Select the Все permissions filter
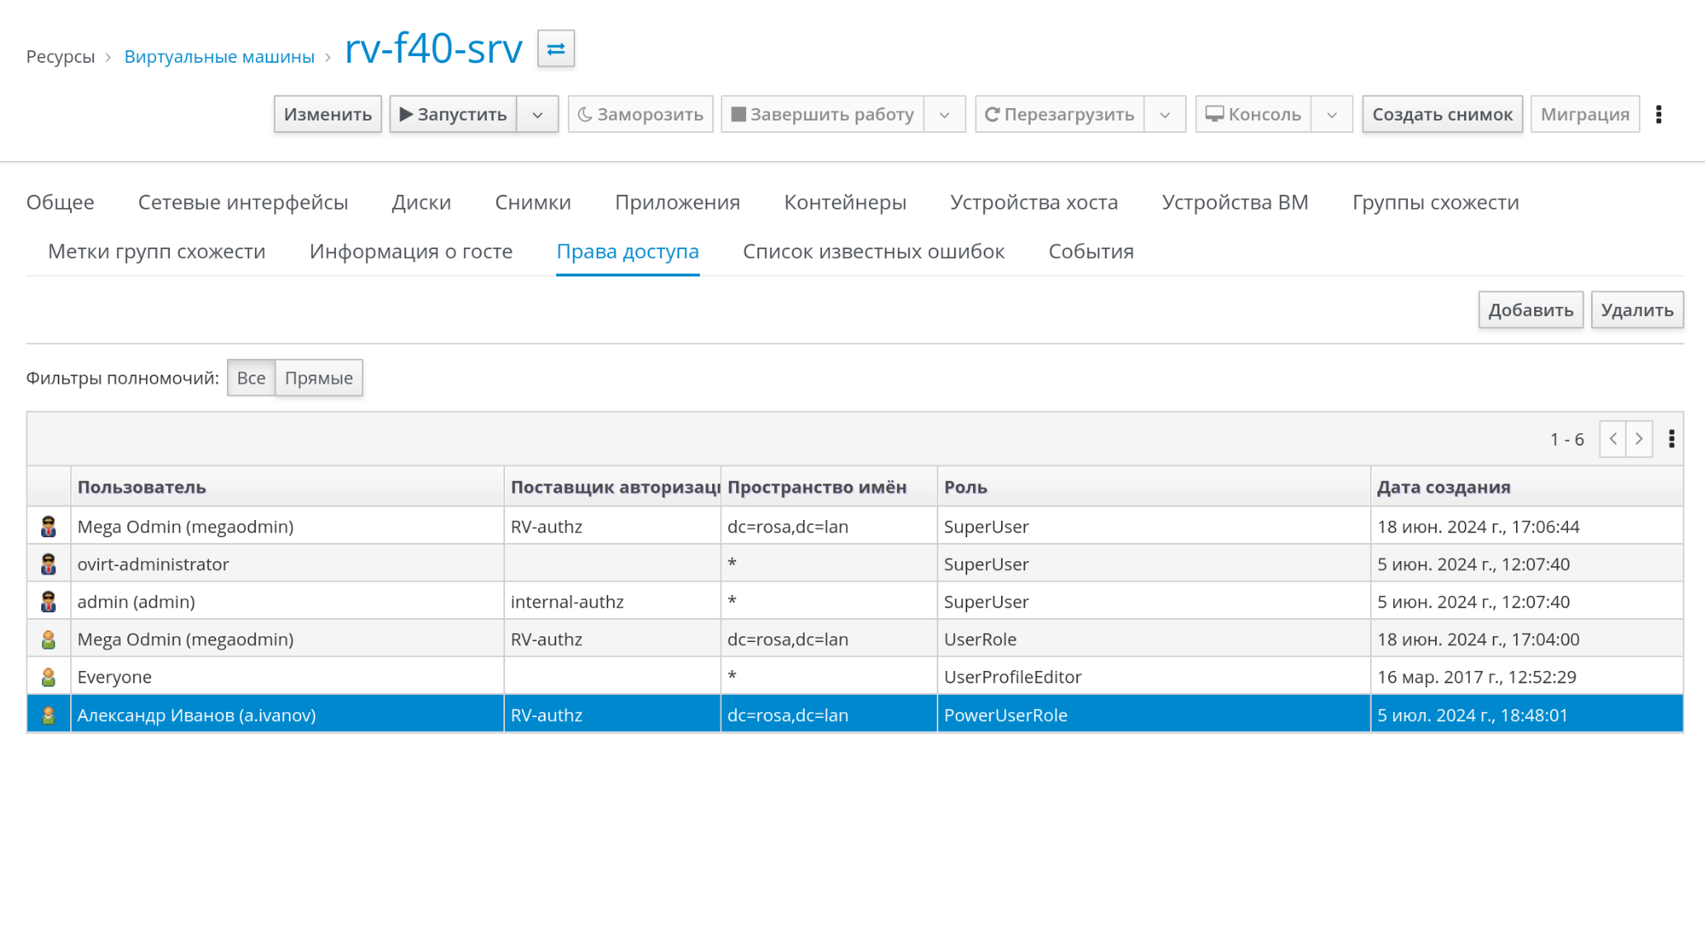 (251, 378)
